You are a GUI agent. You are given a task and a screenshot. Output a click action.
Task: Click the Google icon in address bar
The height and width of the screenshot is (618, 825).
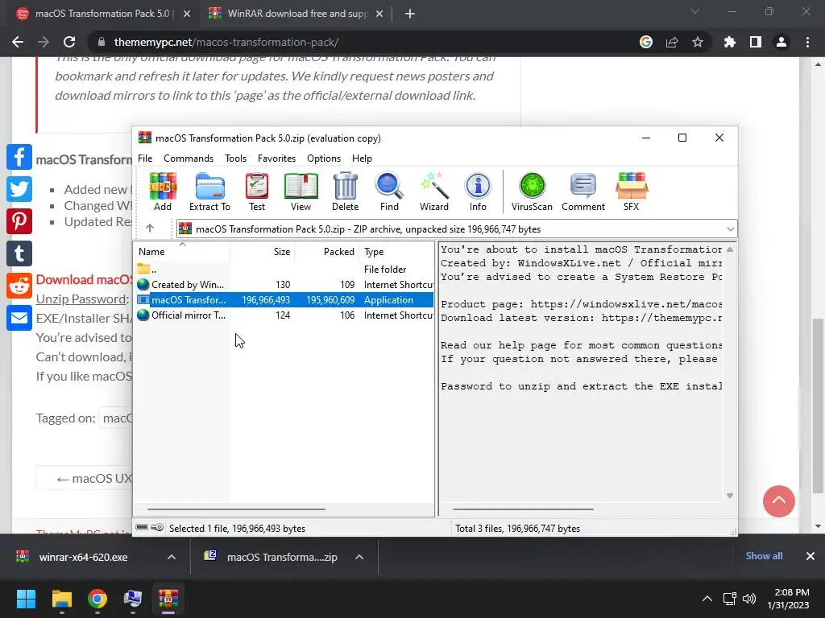pyautogui.click(x=646, y=42)
